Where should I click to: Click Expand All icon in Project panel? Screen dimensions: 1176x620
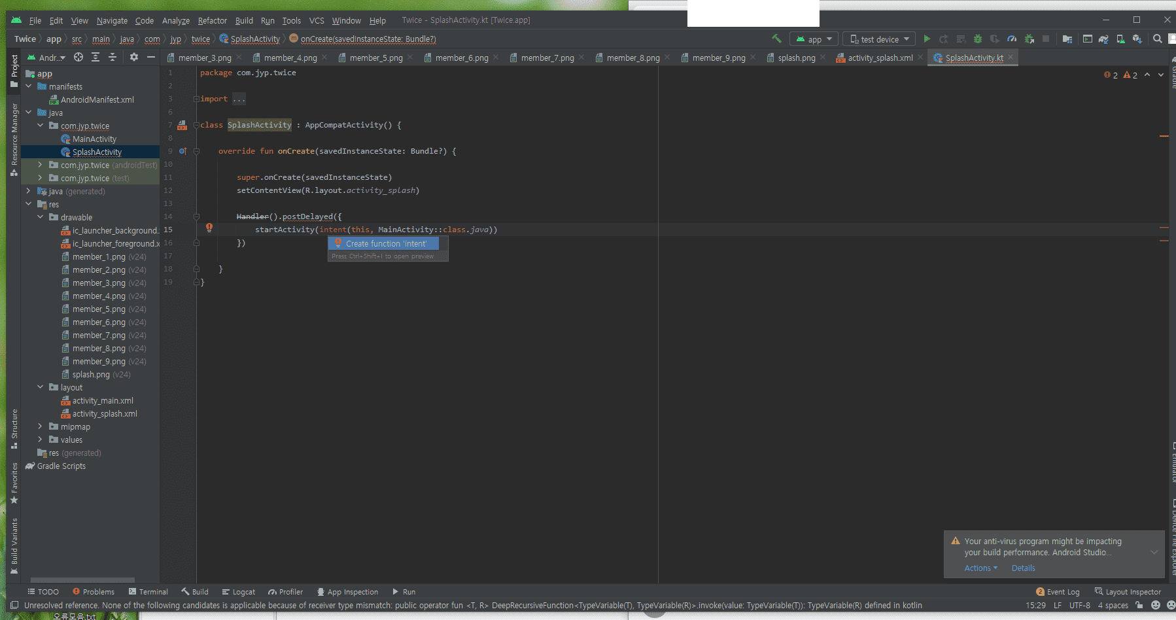pos(95,57)
